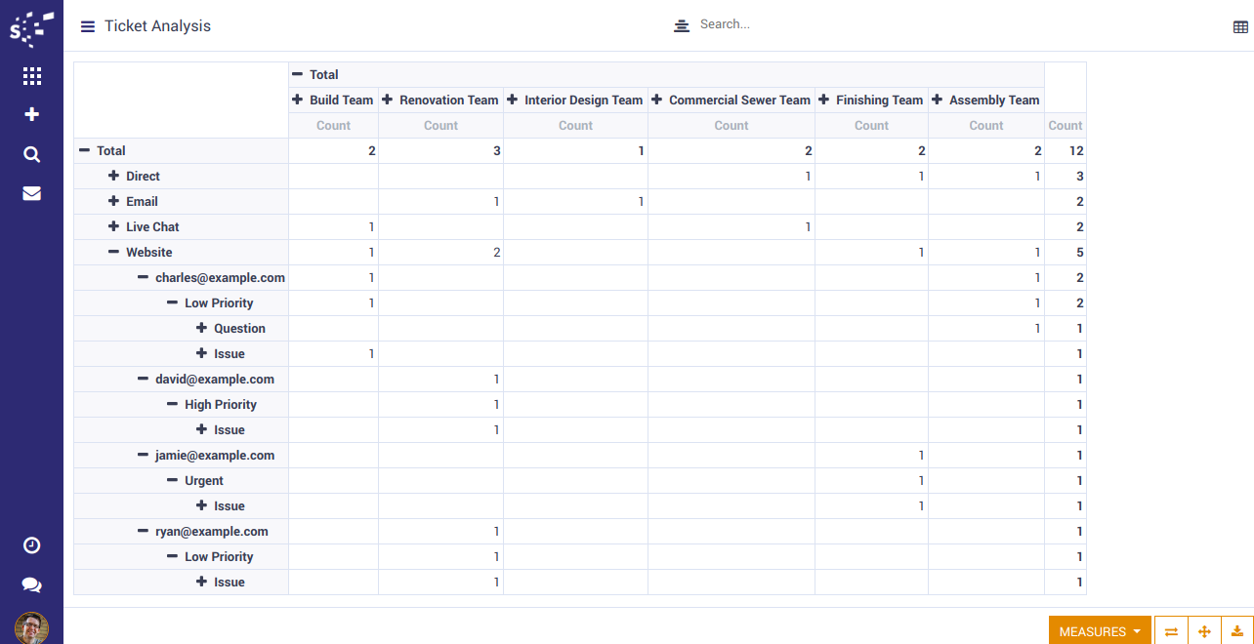Open the sidebar search magnifier icon
The width and height of the screenshot is (1254, 644).
31,154
